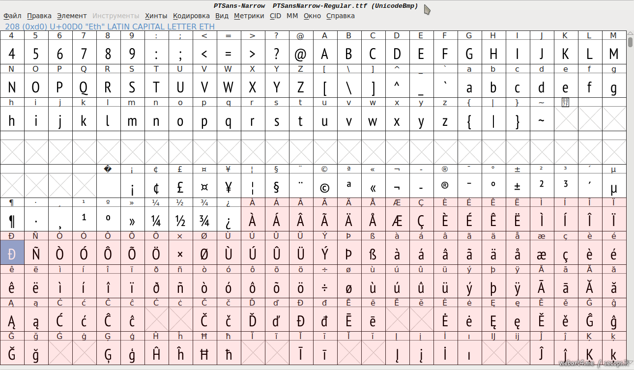634x370 pixels.
Task: Select the copyright © glyph cell
Action: 324,187
